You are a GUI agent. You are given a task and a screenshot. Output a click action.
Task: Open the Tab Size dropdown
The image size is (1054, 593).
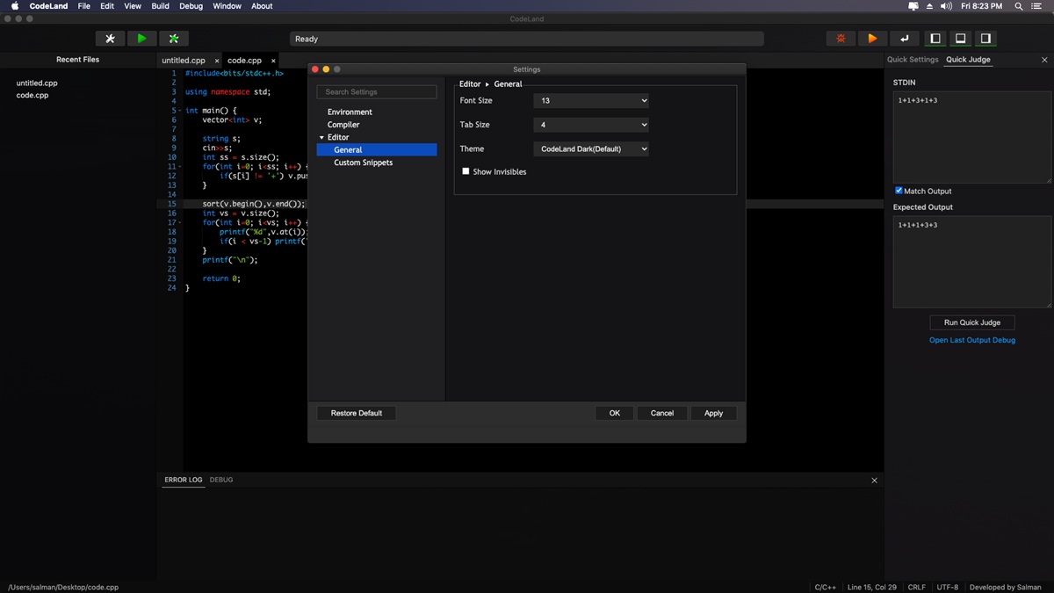click(591, 125)
